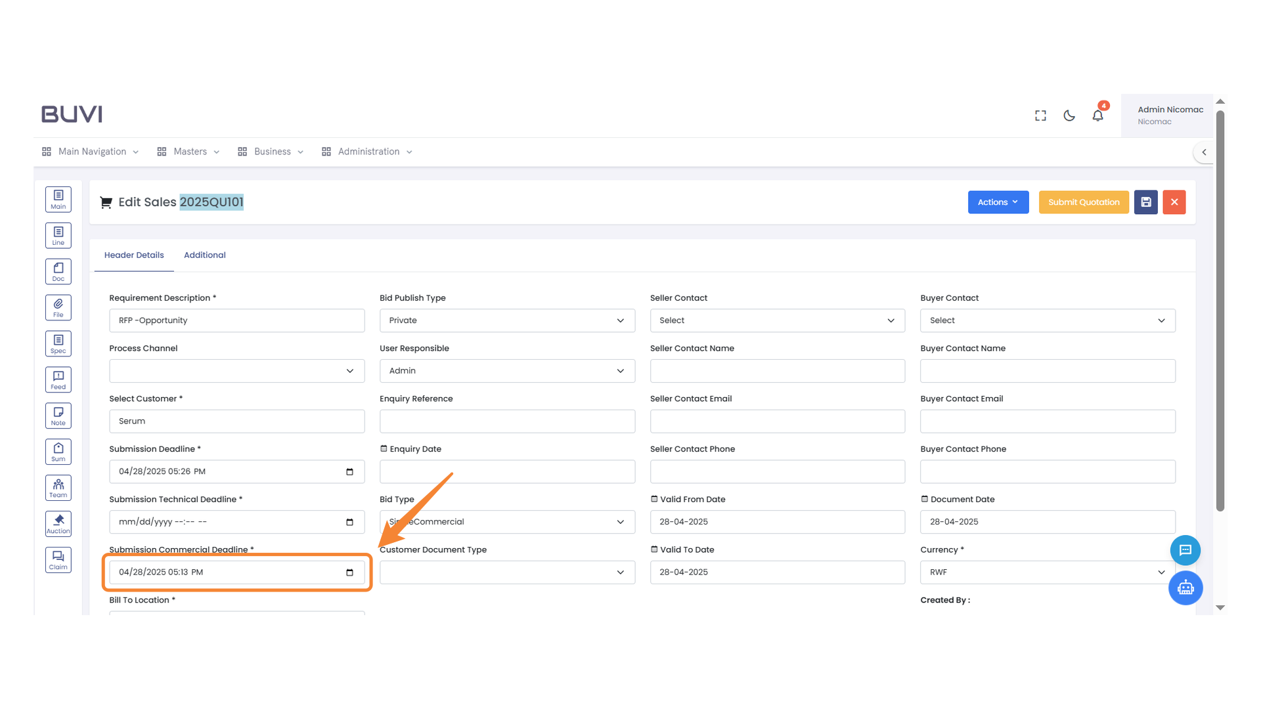Viewport: 1261px width, 709px height.
Task: Open the Business menu
Action: (271, 152)
